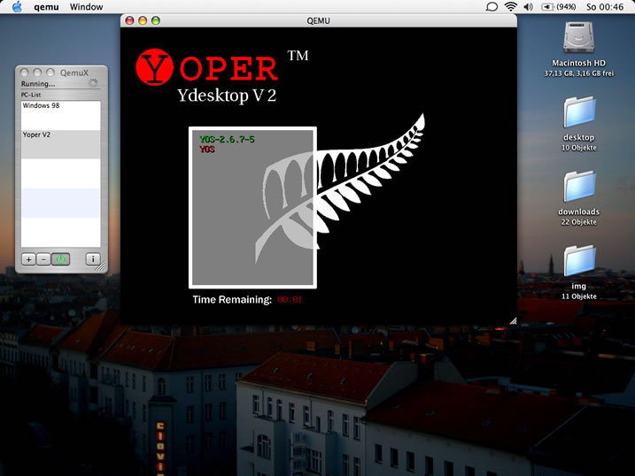Viewport: 635px width, 476px height.
Task: Click the green power button in QemuX
Action: click(x=61, y=259)
